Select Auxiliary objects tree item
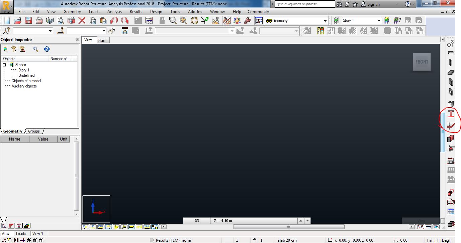 (x=24, y=86)
